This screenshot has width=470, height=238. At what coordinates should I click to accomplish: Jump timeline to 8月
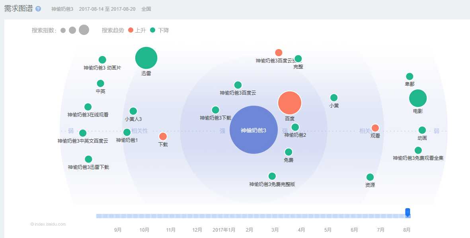point(407,230)
